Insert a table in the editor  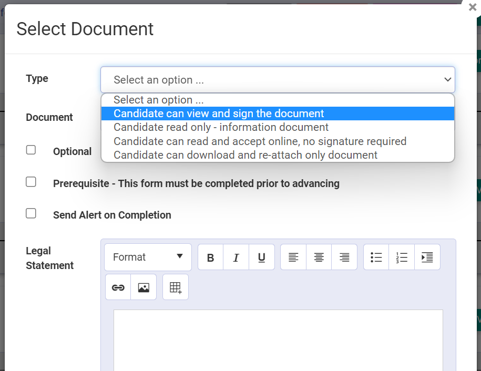[176, 287]
